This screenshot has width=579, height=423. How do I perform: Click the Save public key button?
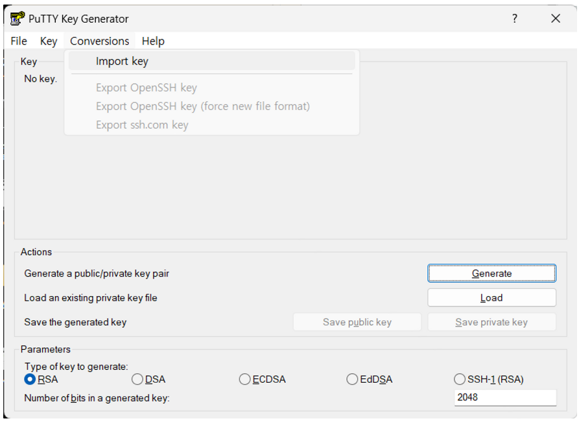pyautogui.click(x=357, y=322)
